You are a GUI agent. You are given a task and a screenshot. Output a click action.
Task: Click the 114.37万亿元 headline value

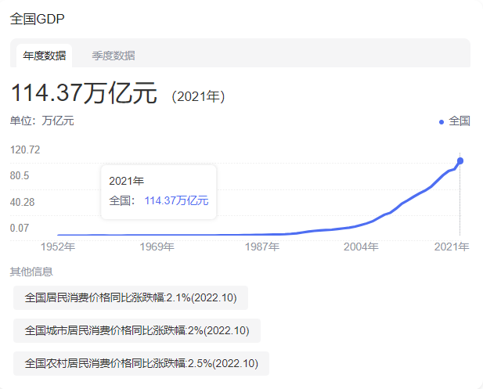click(84, 92)
